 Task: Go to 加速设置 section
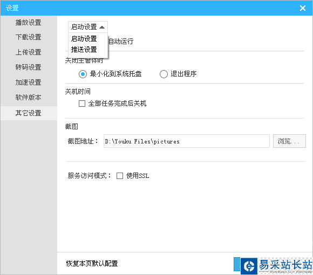click(29, 82)
